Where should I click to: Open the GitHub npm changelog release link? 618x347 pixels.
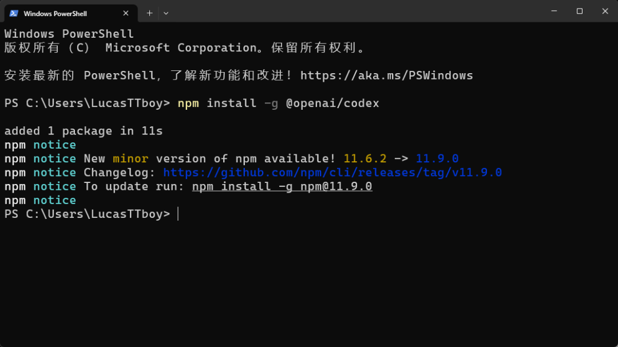(332, 173)
